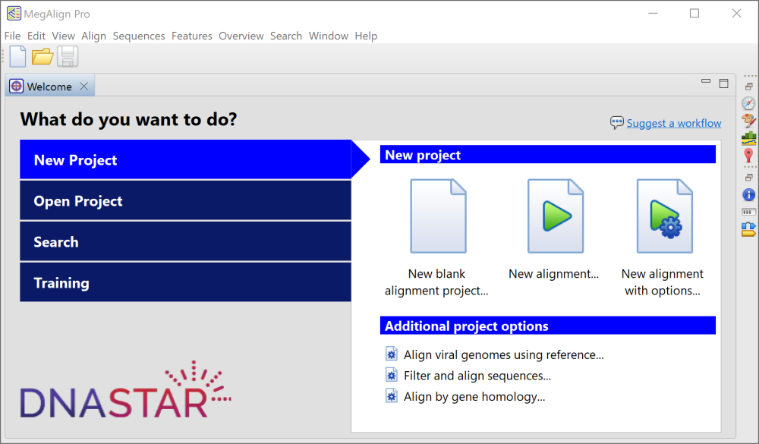
Task: Click the New document toolbar icon
Action: (x=18, y=57)
